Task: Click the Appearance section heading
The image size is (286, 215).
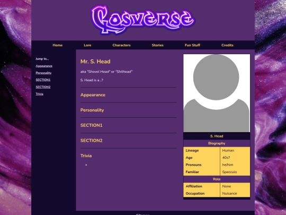Action: [x=93, y=95]
